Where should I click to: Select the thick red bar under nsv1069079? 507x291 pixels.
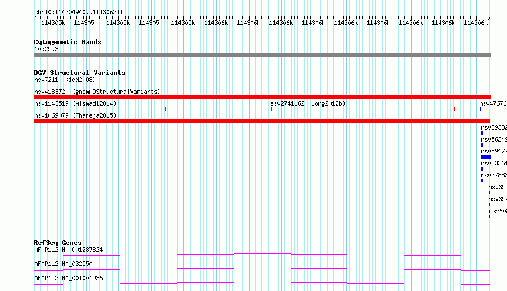coord(262,121)
